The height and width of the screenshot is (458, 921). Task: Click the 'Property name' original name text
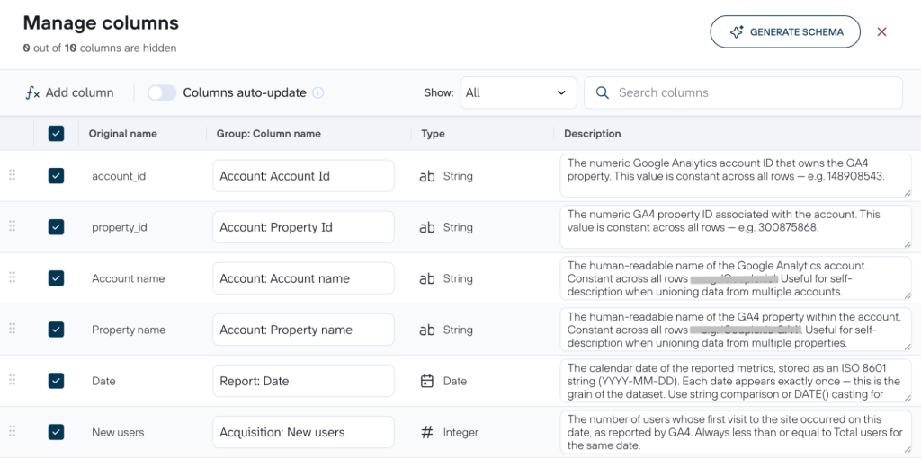pos(129,330)
